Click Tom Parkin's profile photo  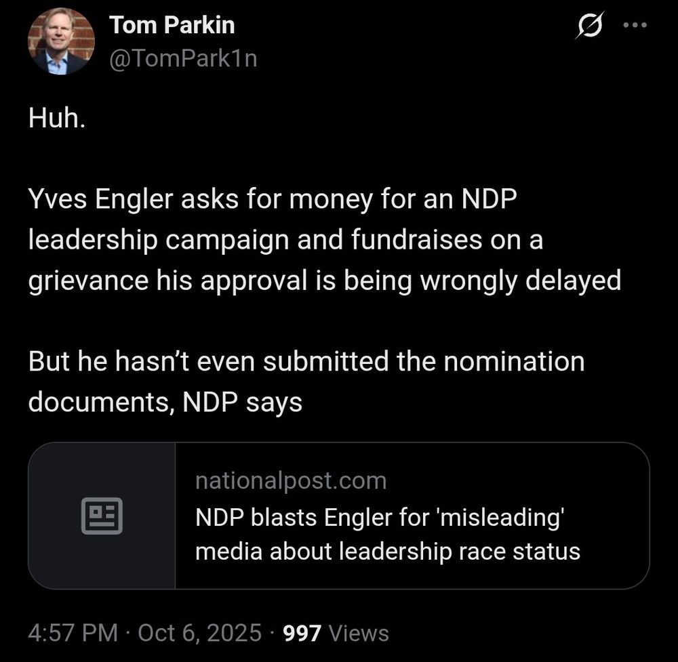click(60, 41)
